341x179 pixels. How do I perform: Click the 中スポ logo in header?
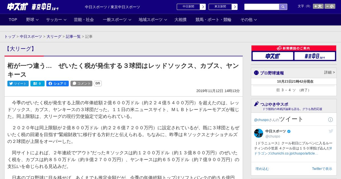tap(18, 7)
